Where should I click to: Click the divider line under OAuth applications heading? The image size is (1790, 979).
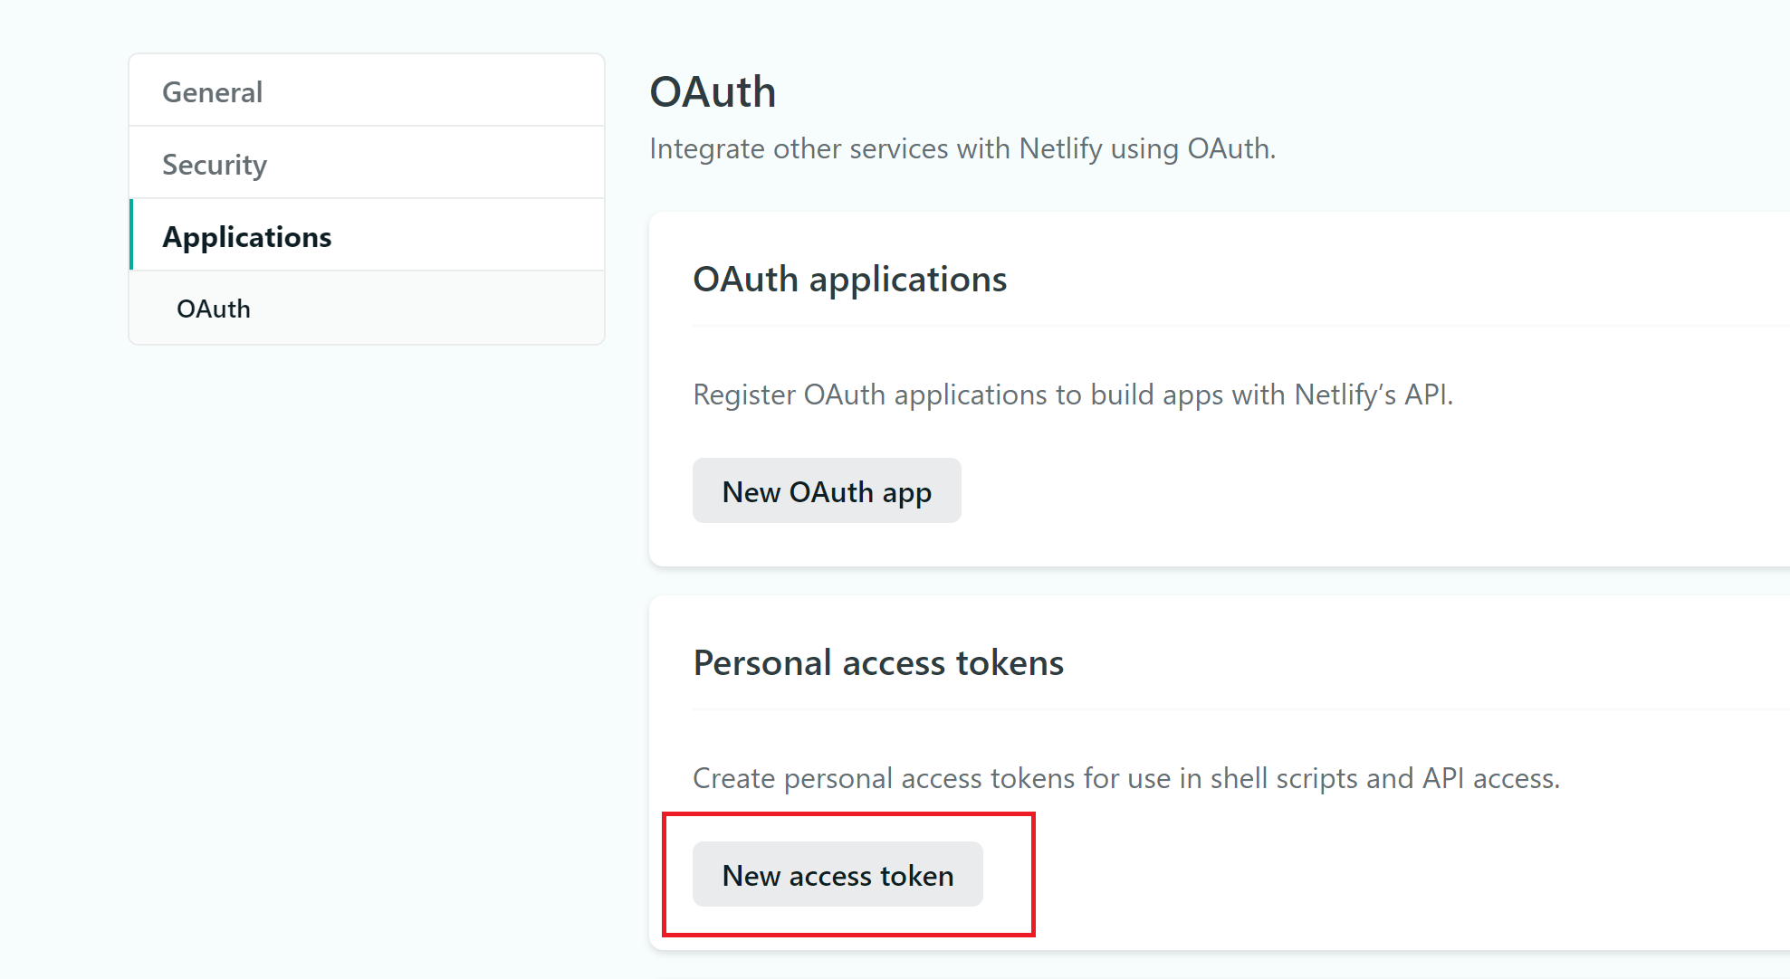(x=1177, y=326)
